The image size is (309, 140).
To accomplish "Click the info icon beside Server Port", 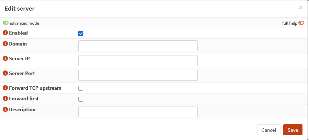I will tap(5, 73).
